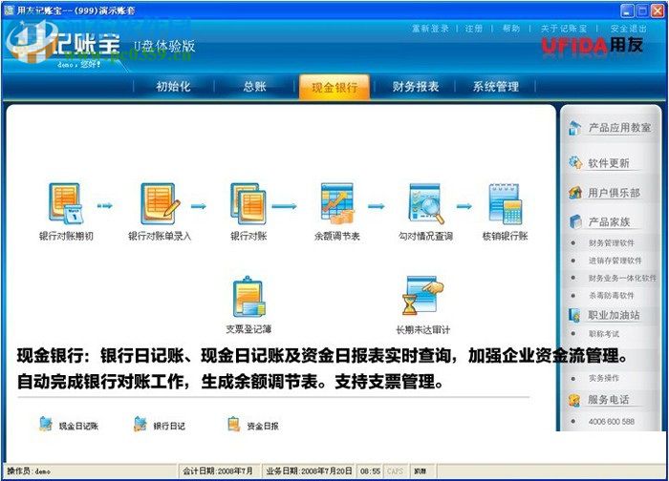Open the 财务管理软件 sidebar link

[x=611, y=242]
